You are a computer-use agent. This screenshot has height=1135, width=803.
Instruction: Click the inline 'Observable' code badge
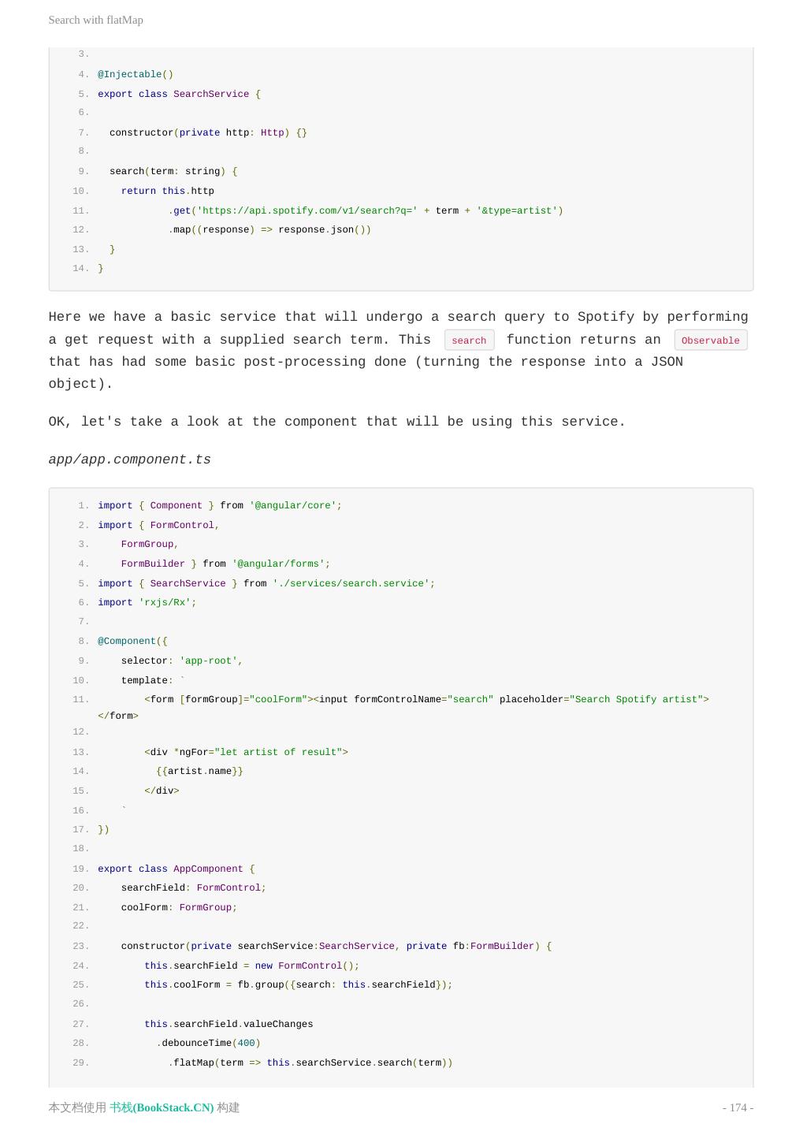coord(710,340)
